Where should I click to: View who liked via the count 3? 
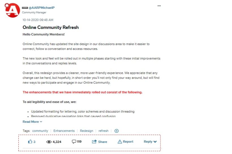[x=35, y=142]
